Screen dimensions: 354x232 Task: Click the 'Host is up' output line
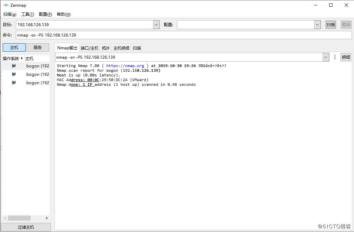[88, 75]
